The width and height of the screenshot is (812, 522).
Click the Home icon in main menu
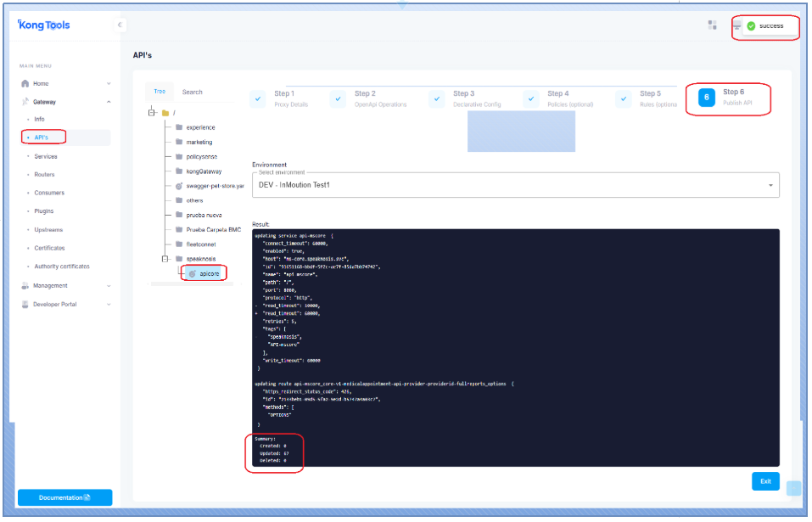tap(25, 83)
